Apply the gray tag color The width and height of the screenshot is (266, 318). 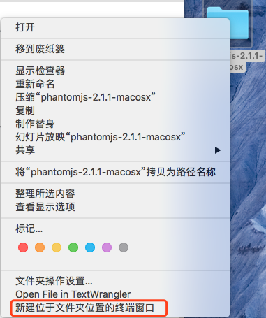[x=124, y=247]
